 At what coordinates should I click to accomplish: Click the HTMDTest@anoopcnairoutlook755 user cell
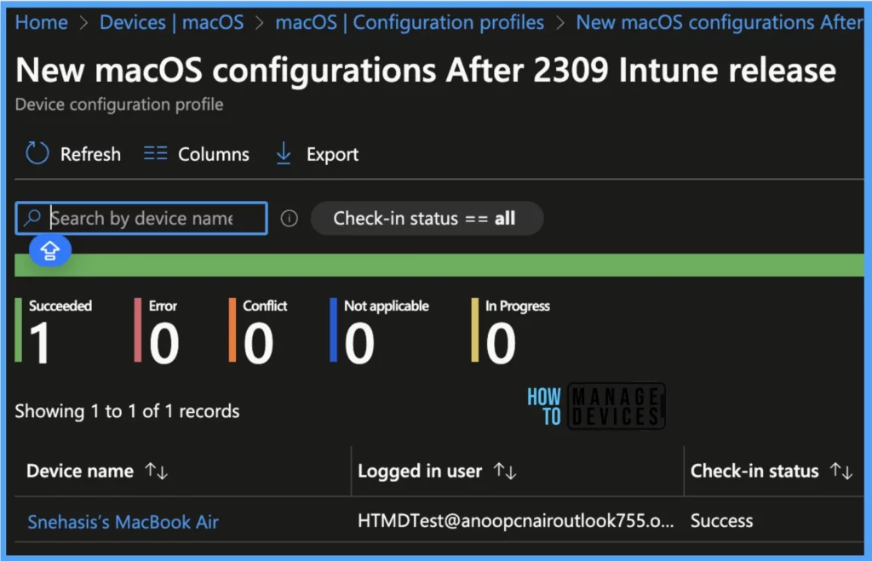(515, 520)
